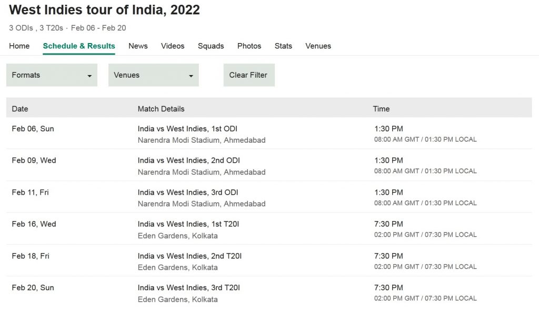Image resolution: width=539 pixels, height=316 pixels.
Task: Open the Formats dropdown filter
Action: [x=51, y=75]
